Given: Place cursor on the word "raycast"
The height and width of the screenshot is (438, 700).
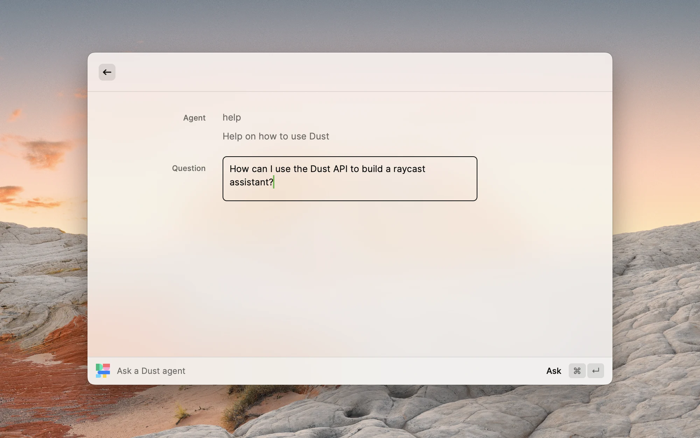Looking at the screenshot, I should 409,169.
